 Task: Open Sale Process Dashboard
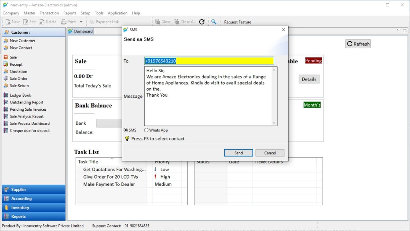click(30, 124)
